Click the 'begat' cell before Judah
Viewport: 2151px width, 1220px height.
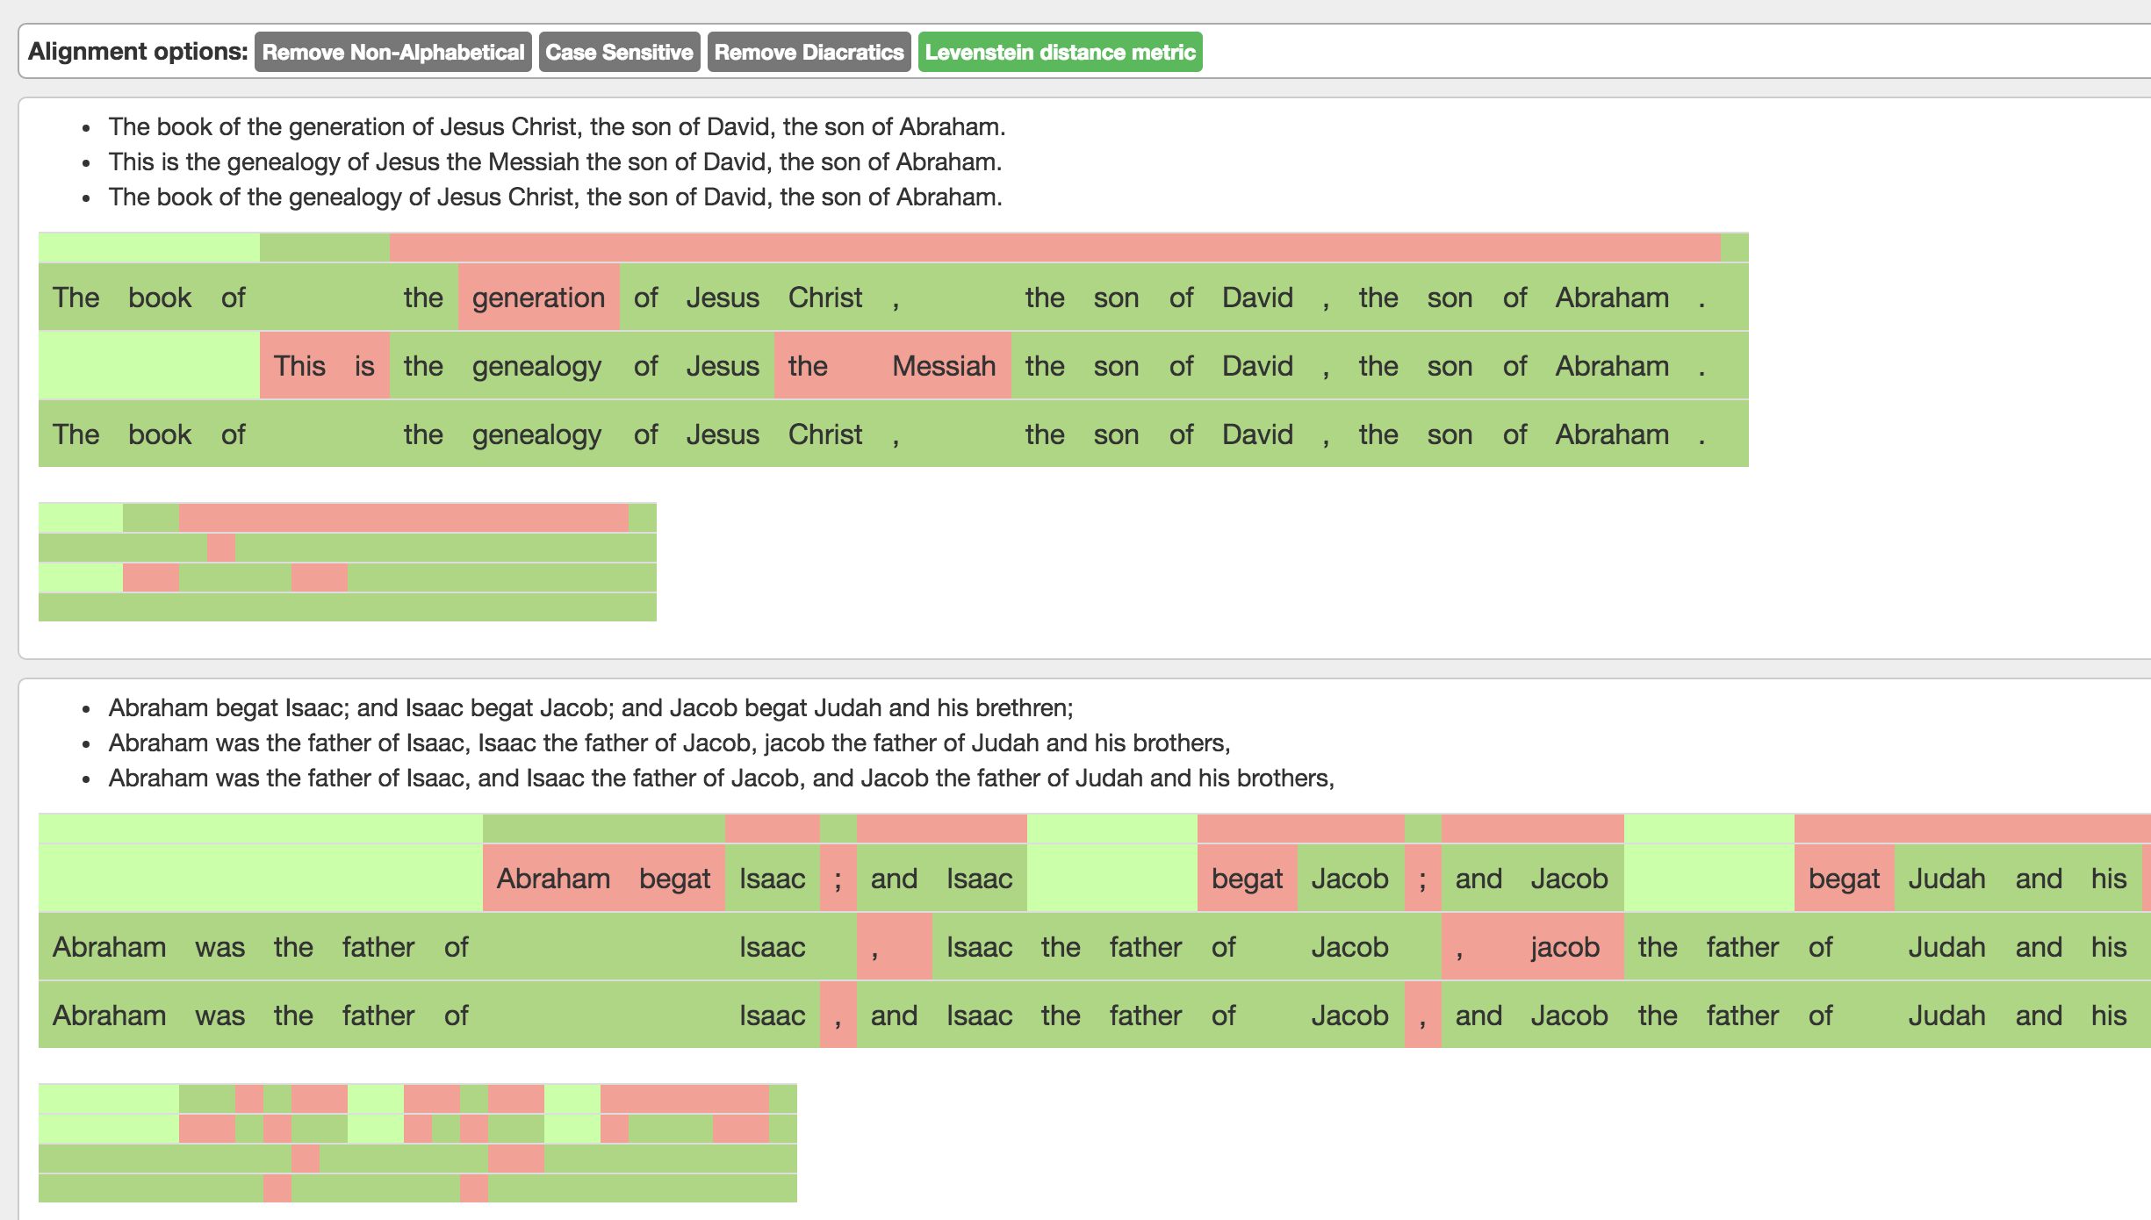pyautogui.click(x=1844, y=879)
